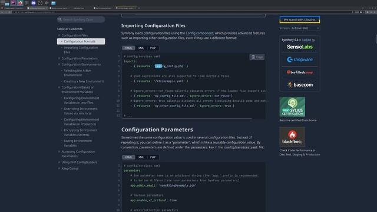Viewport: 377px width, 212px height.
Task: Jump to Configuring Environment Variables in .env Files
Action: [81, 100]
